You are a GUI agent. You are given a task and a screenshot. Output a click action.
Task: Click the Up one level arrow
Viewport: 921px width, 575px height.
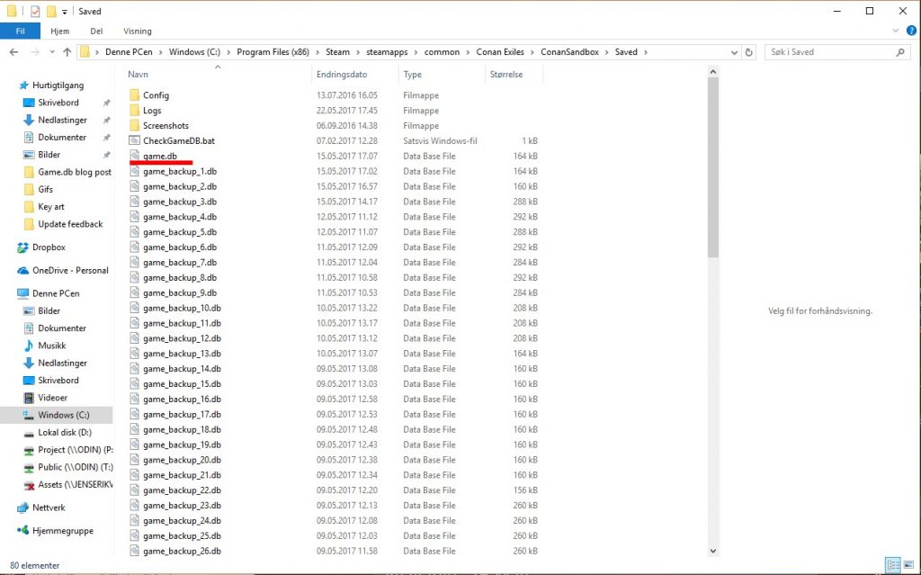(x=67, y=52)
